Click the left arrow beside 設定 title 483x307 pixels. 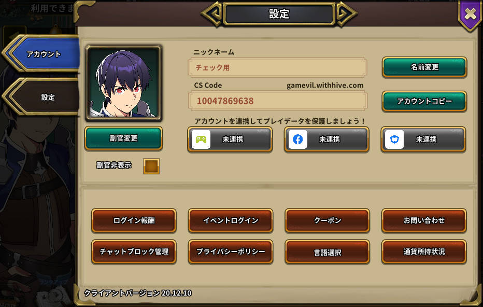coord(211,14)
